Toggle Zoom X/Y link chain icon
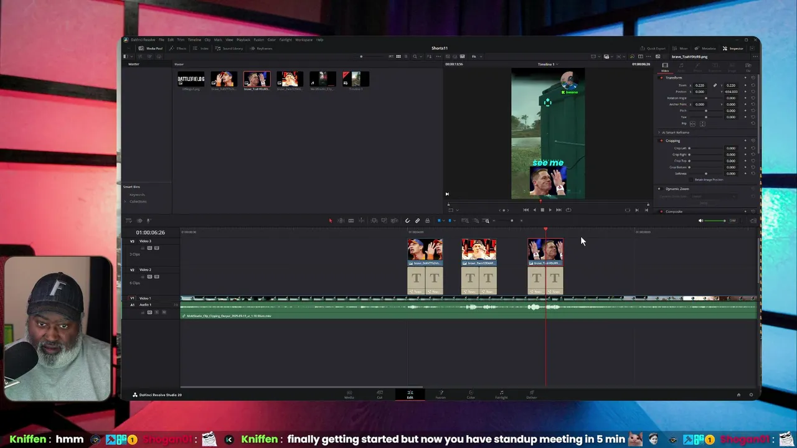The height and width of the screenshot is (448, 797). (715, 85)
